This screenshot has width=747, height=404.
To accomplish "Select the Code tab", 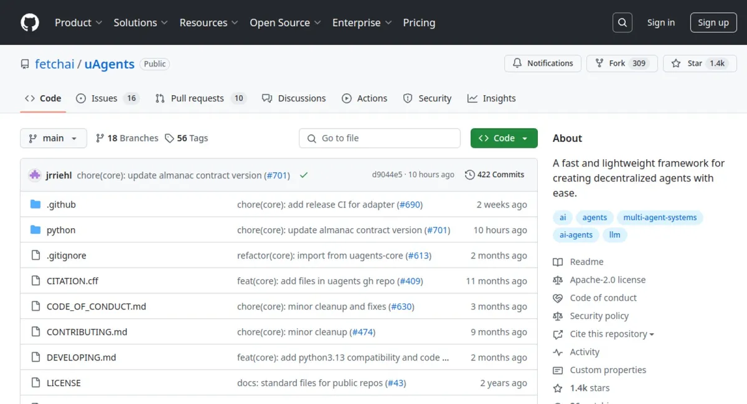I will [43, 98].
